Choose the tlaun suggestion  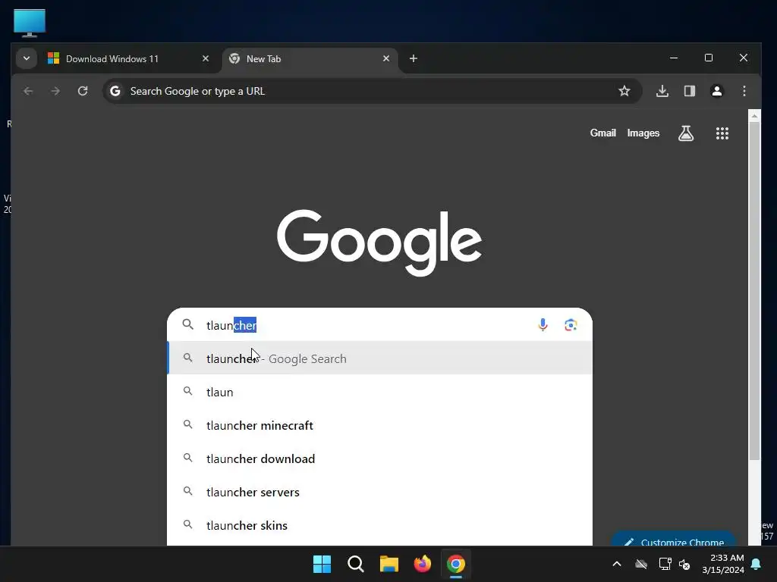[379, 392]
